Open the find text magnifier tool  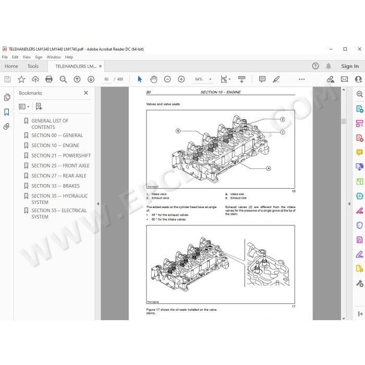tap(63, 79)
